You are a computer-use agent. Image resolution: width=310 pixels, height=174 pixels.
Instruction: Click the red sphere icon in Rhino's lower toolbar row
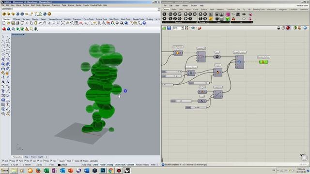click(4, 29)
